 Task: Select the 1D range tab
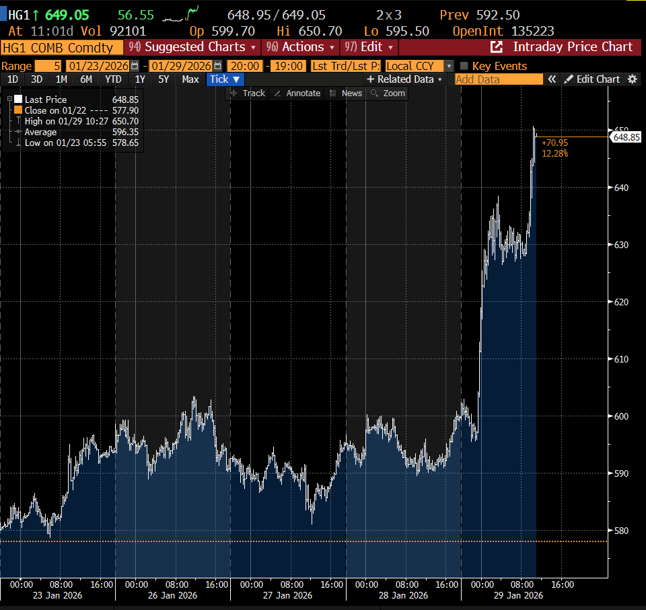(13, 79)
